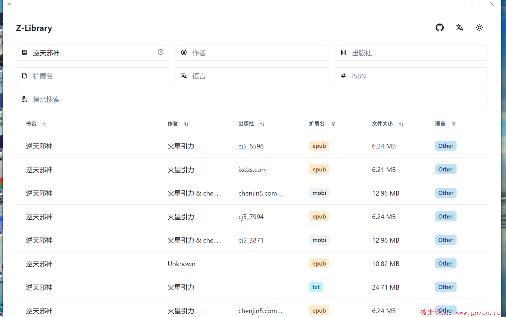
Task: Maximize the Z-Library window
Action: pyautogui.click(x=472, y=4)
